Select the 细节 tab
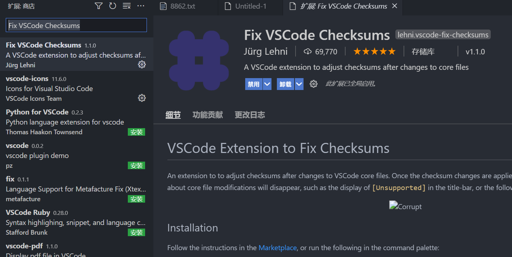Screen dimensions: 512x257 (x=173, y=115)
